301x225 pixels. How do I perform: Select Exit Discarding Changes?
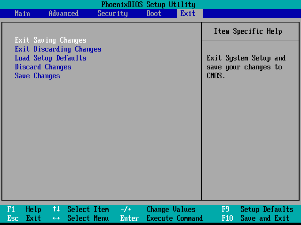(58, 49)
